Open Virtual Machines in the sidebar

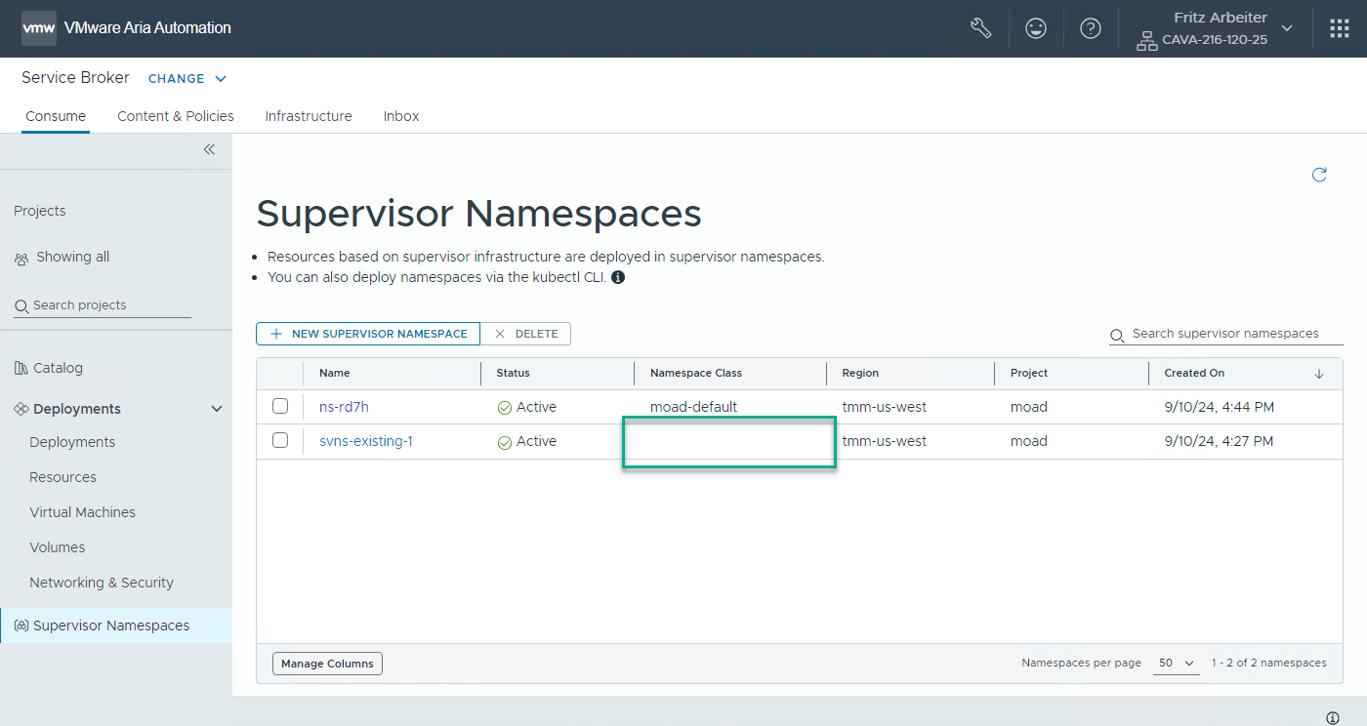[x=83, y=512]
